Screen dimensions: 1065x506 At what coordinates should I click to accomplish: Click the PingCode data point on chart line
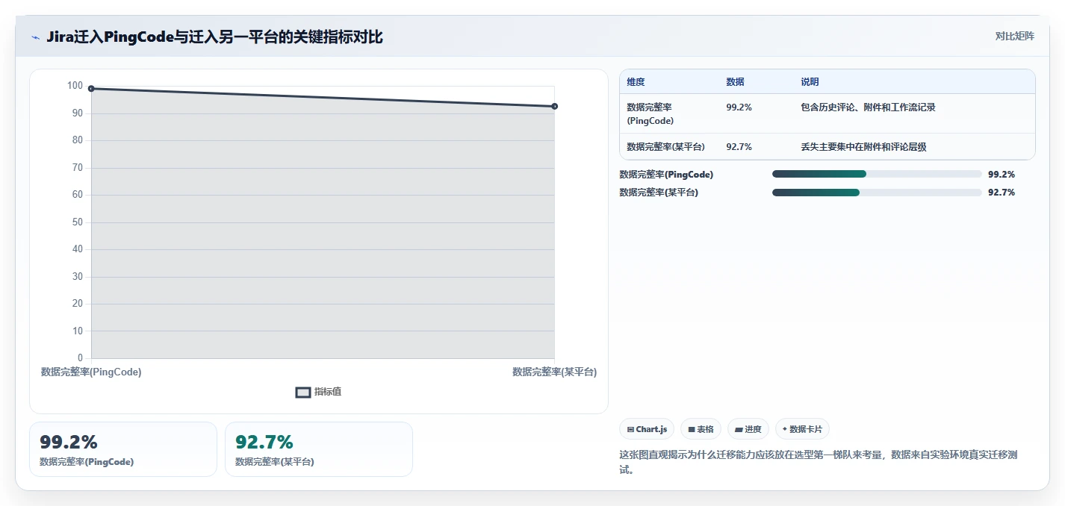click(x=91, y=89)
